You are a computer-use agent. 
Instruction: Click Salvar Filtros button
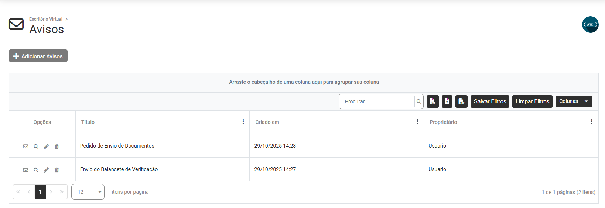[x=490, y=101]
